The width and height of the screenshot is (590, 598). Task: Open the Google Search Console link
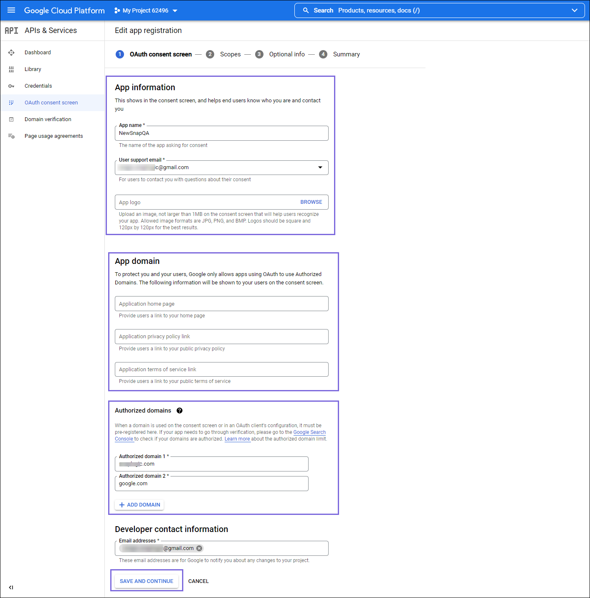coord(309,432)
